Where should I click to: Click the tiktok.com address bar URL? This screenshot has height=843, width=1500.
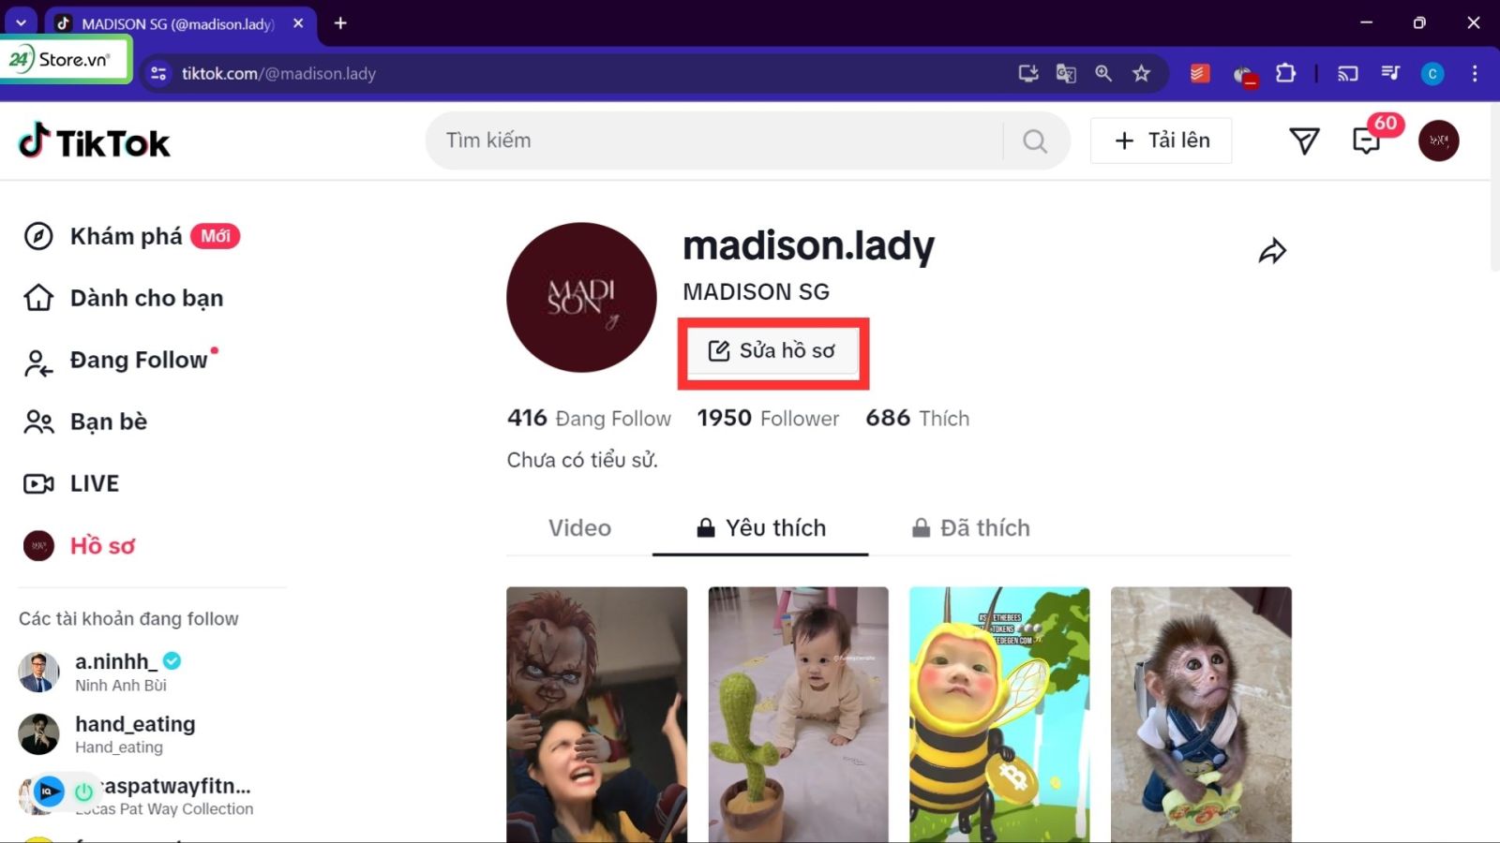click(x=278, y=73)
